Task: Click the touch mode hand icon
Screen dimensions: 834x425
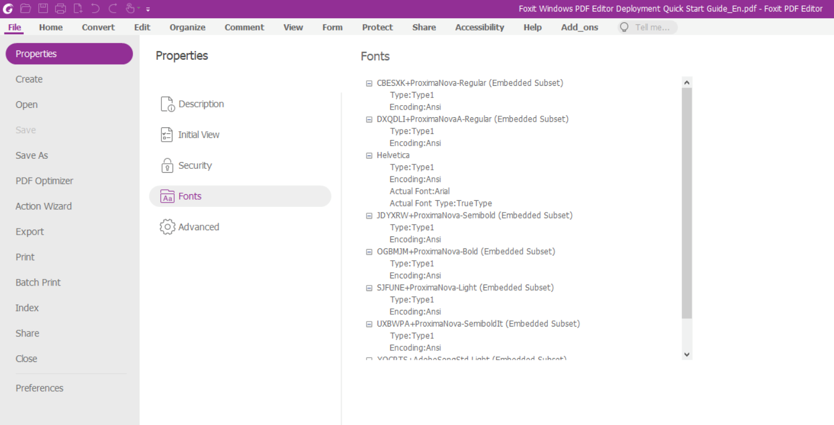Action: tap(130, 8)
